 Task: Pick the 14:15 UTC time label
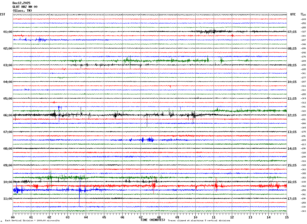pyautogui.click(x=292, y=149)
